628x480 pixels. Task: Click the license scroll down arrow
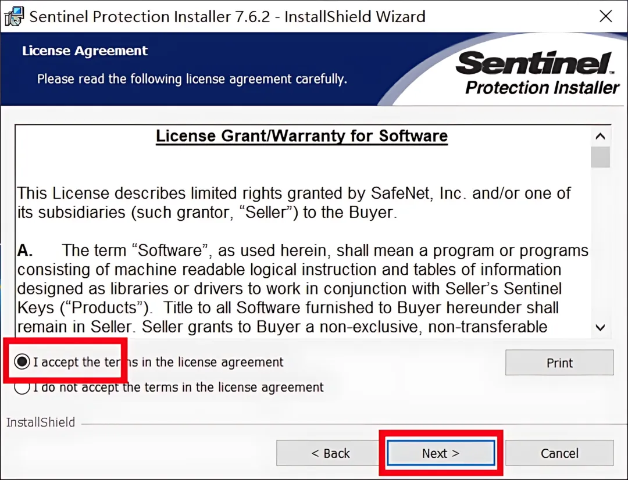(x=601, y=328)
